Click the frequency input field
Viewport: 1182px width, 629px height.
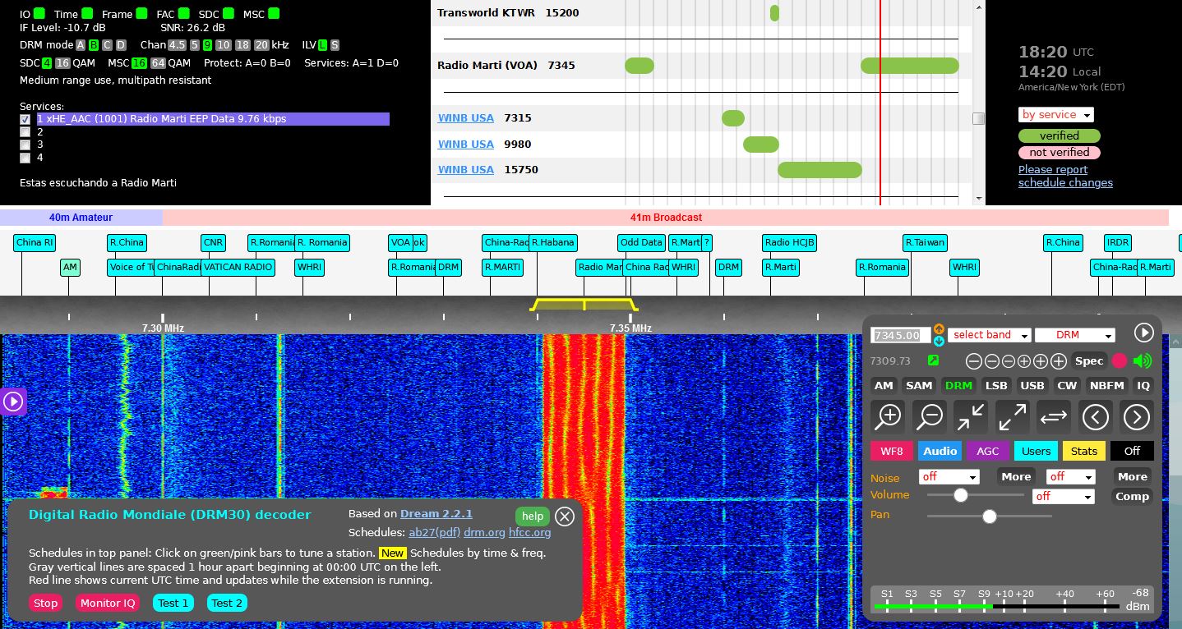coord(900,335)
